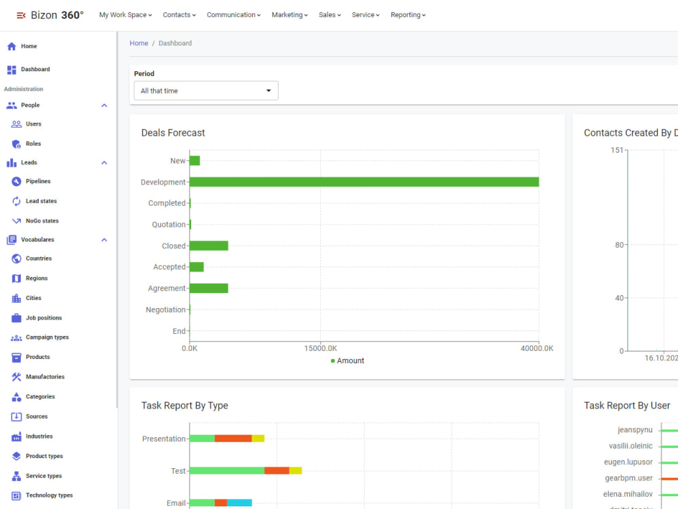Open the Sales top menu
The height and width of the screenshot is (509, 678).
(x=330, y=15)
